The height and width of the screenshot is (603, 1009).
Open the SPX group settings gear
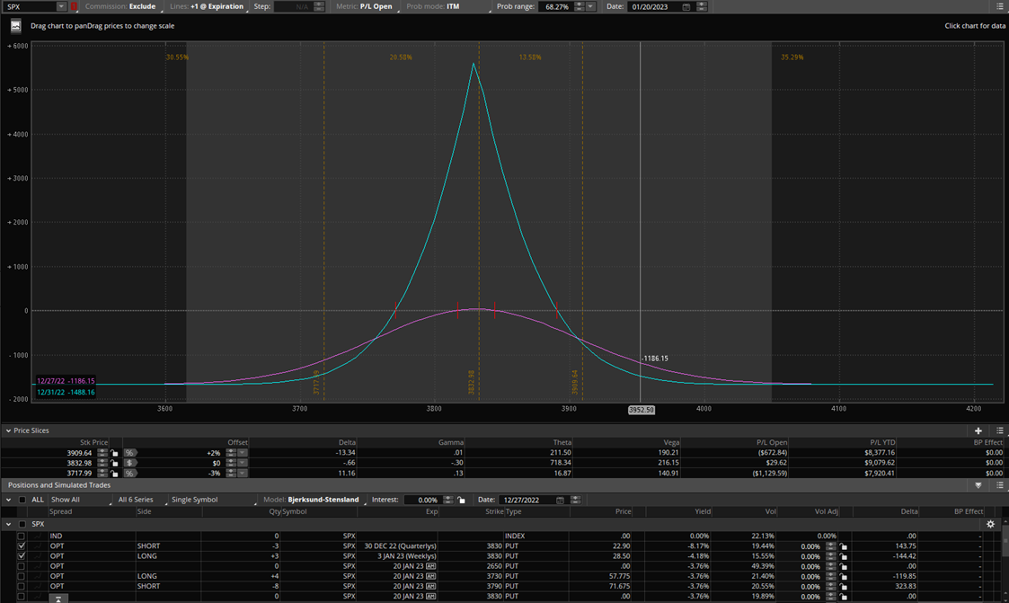coord(991,524)
